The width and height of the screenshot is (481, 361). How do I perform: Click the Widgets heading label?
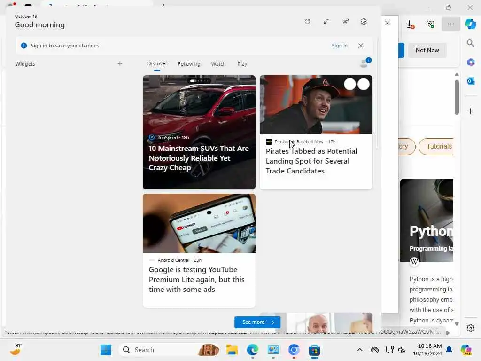click(x=25, y=64)
